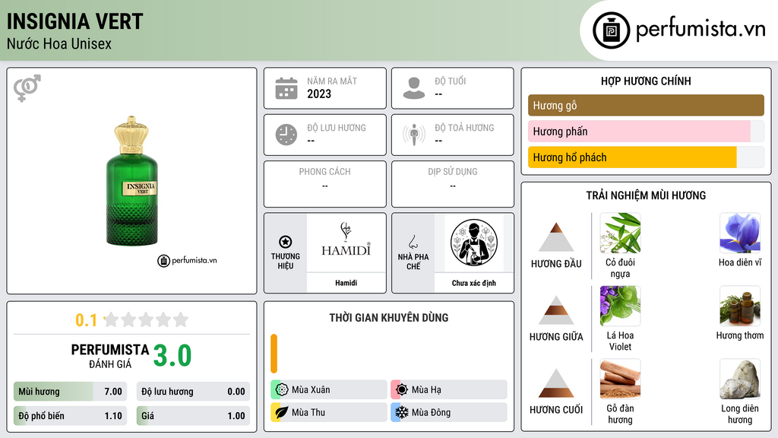Click the INSIGNIA VERT title
The height and width of the screenshot is (438, 778).
75,21
